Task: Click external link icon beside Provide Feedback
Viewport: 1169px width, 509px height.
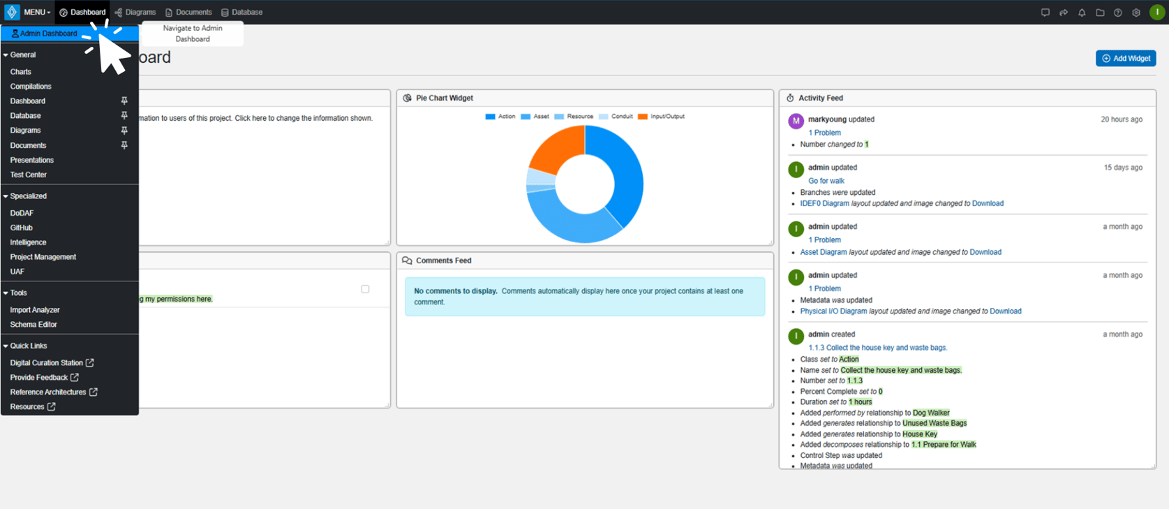Action: click(x=75, y=377)
